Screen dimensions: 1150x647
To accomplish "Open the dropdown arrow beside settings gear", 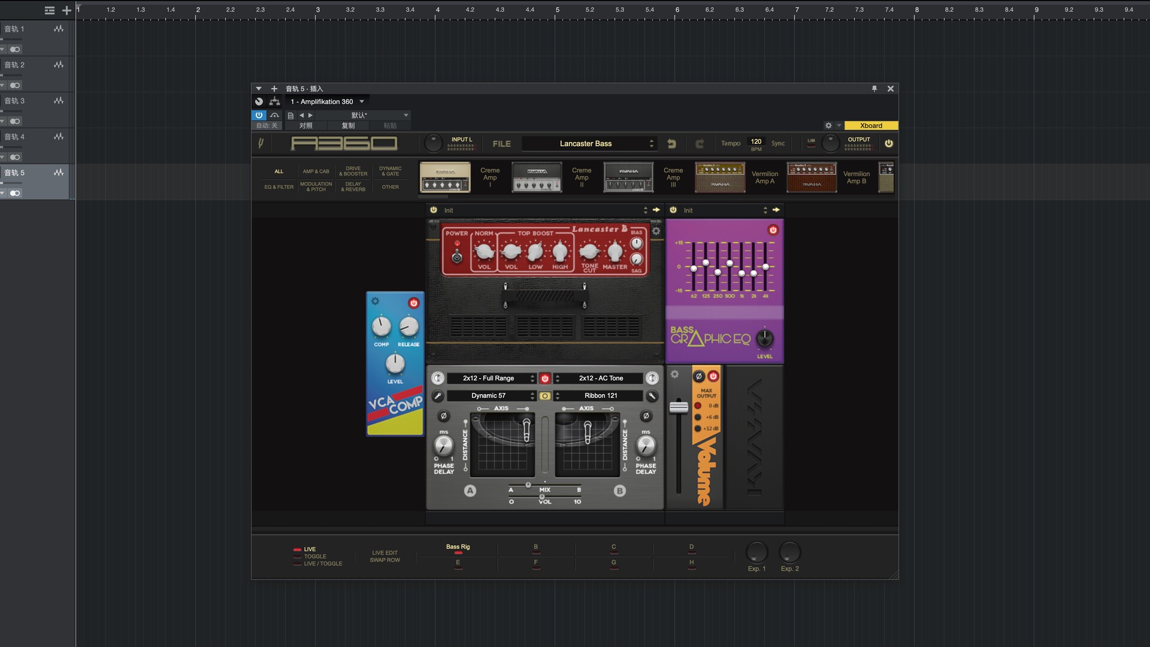I will pyautogui.click(x=839, y=126).
